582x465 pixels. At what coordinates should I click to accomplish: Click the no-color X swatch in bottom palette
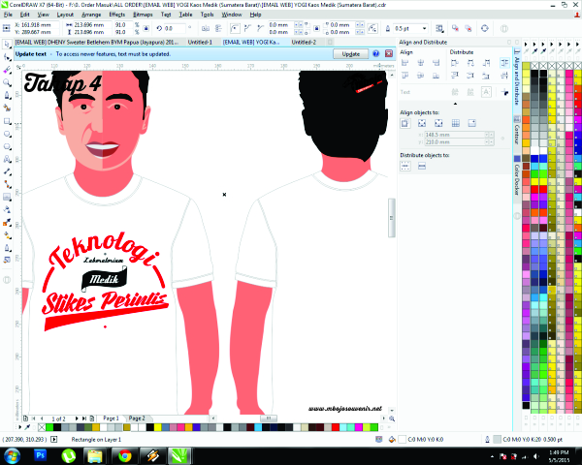(x=42, y=427)
